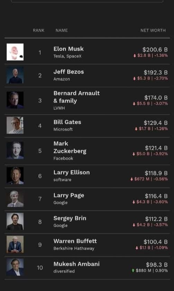
Task: Sort by the NET WORTH column header
Action: (153, 30)
